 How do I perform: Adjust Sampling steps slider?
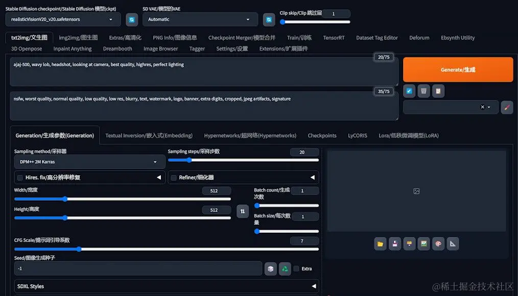click(x=243, y=160)
